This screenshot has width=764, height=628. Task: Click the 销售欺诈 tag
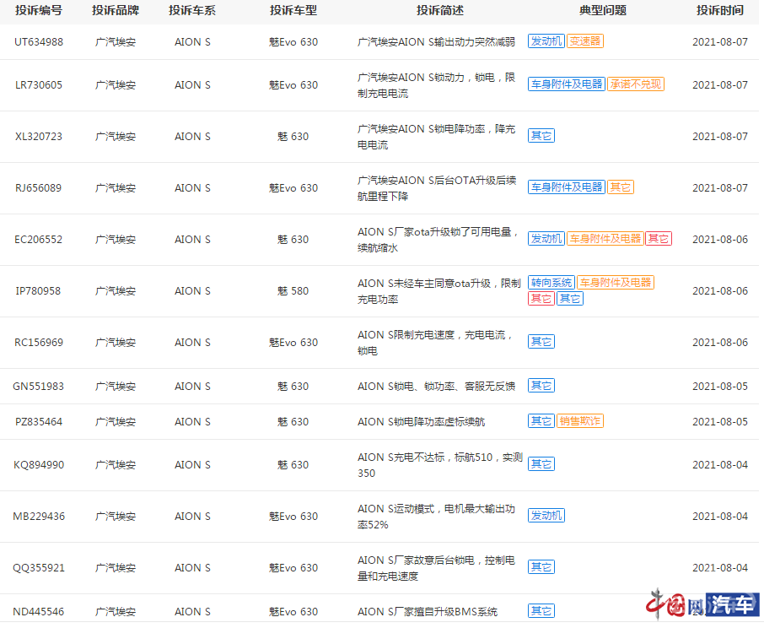(580, 421)
